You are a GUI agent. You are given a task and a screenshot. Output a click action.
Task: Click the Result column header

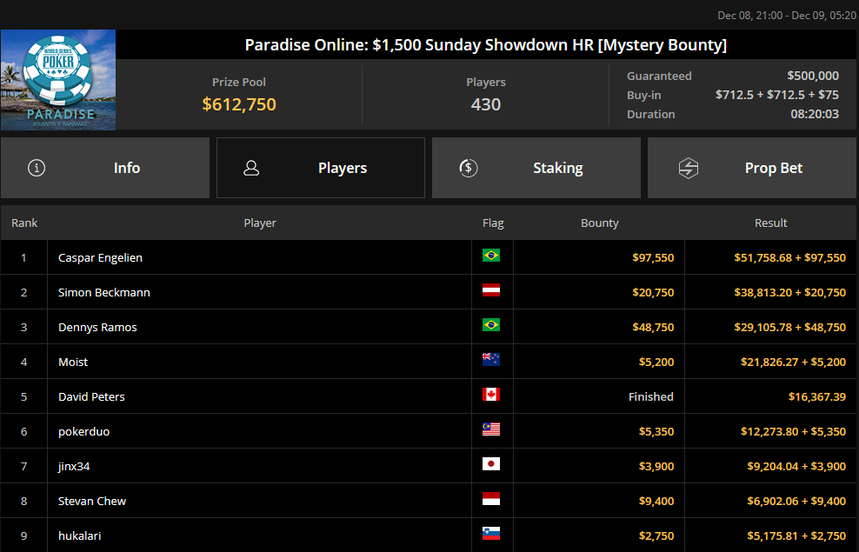[x=770, y=223]
